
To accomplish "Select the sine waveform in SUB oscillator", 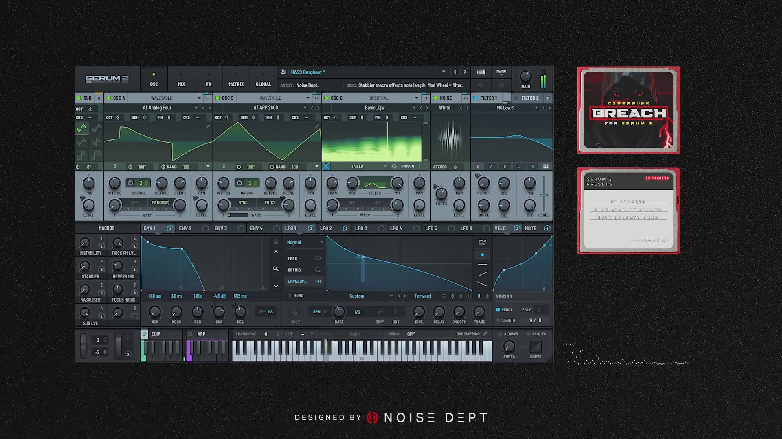I will point(82,128).
